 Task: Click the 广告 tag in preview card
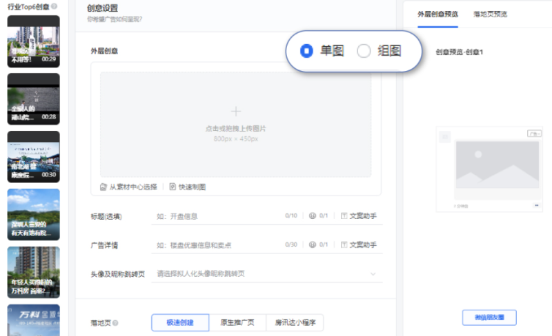tap(534, 134)
